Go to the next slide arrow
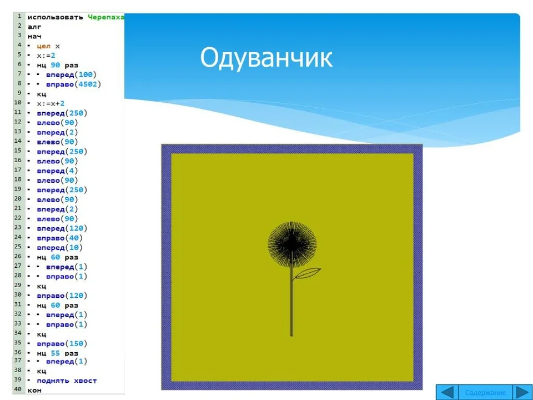This screenshot has height=400, width=533. (523, 393)
